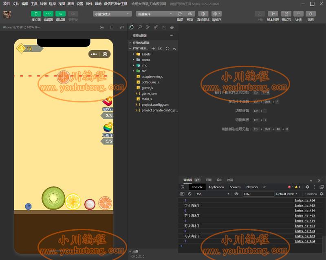This screenshot has height=260, width=326.
Task: Click the 预览 preview eye icon
Action: click(x=190, y=14)
